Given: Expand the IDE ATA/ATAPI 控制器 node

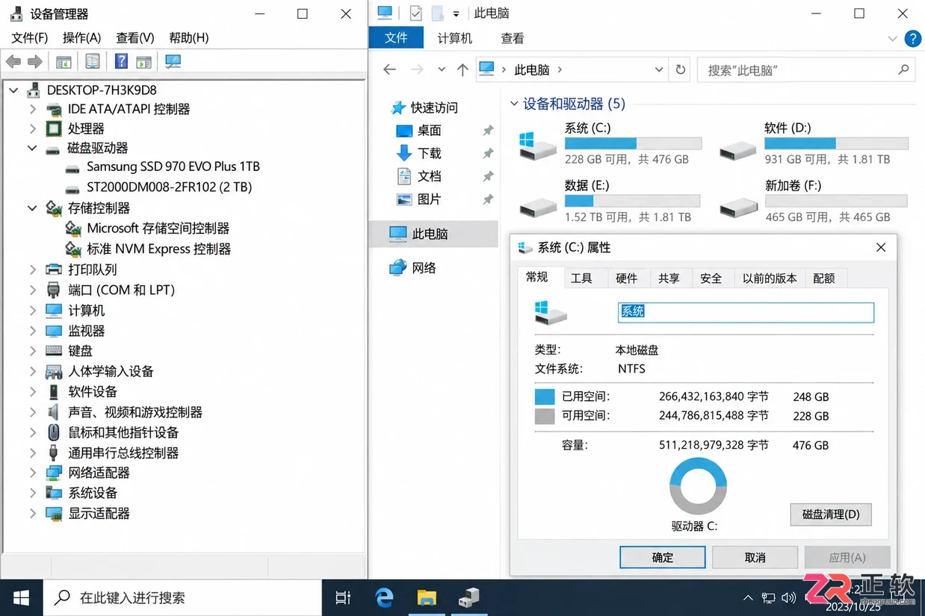Looking at the screenshot, I should [x=32, y=109].
